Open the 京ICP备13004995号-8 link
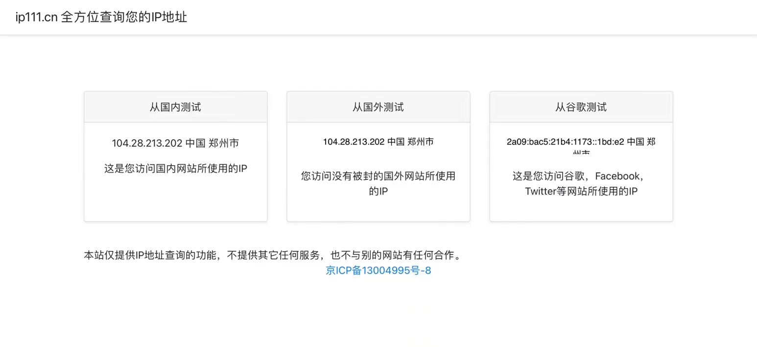Image resolution: width=757 pixels, height=347 pixels. [x=378, y=271]
